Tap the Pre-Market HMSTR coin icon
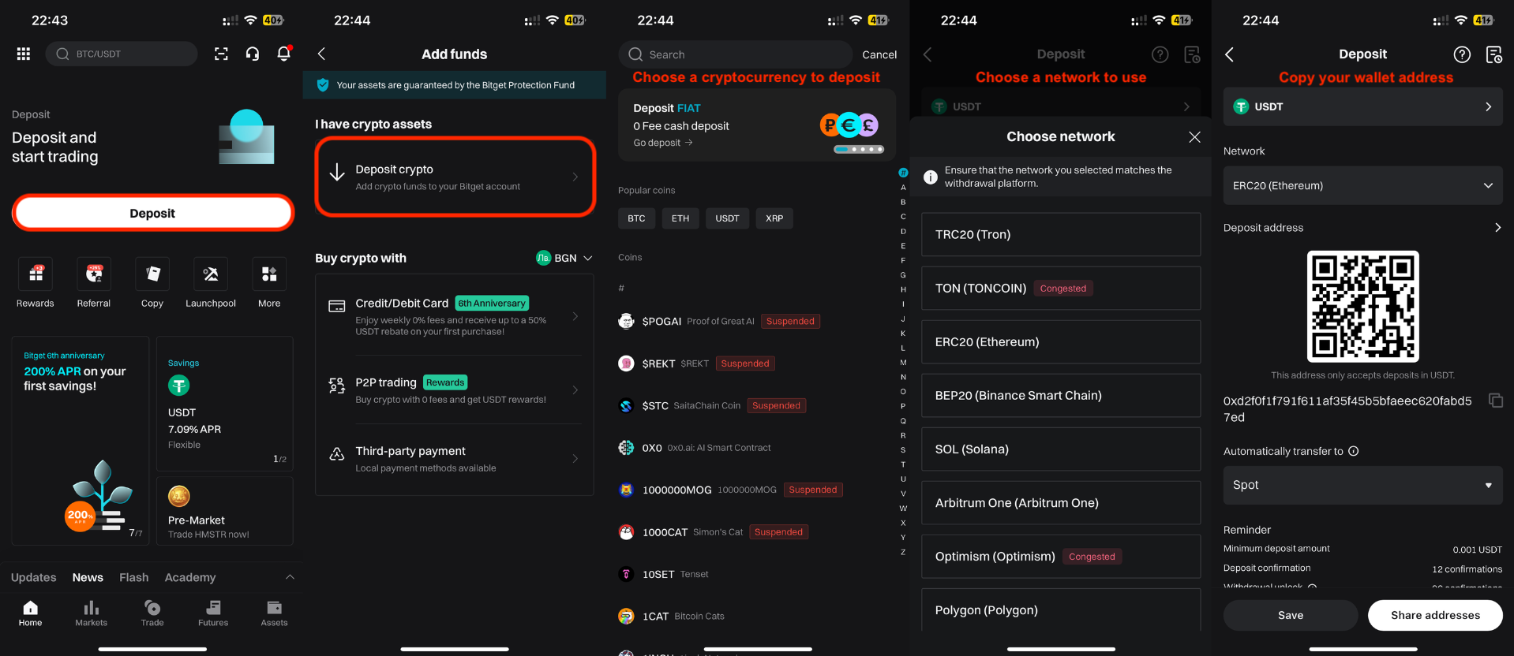The image size is (1514, 656). coord(179,496)
